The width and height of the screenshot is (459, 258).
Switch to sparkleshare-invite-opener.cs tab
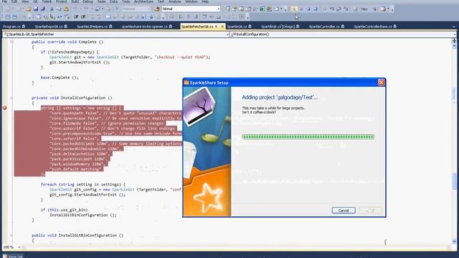point(146,27)
